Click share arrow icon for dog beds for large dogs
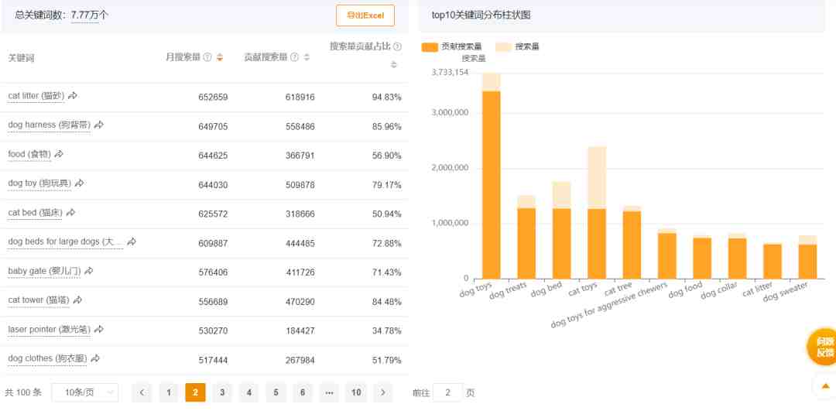Viewport: 836px width, 411px height. pyautogui.click(x=132, y=241)
